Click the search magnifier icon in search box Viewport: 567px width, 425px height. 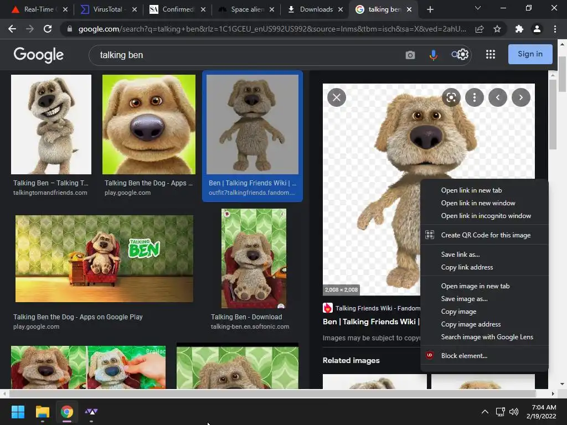[x=455, y=55]
